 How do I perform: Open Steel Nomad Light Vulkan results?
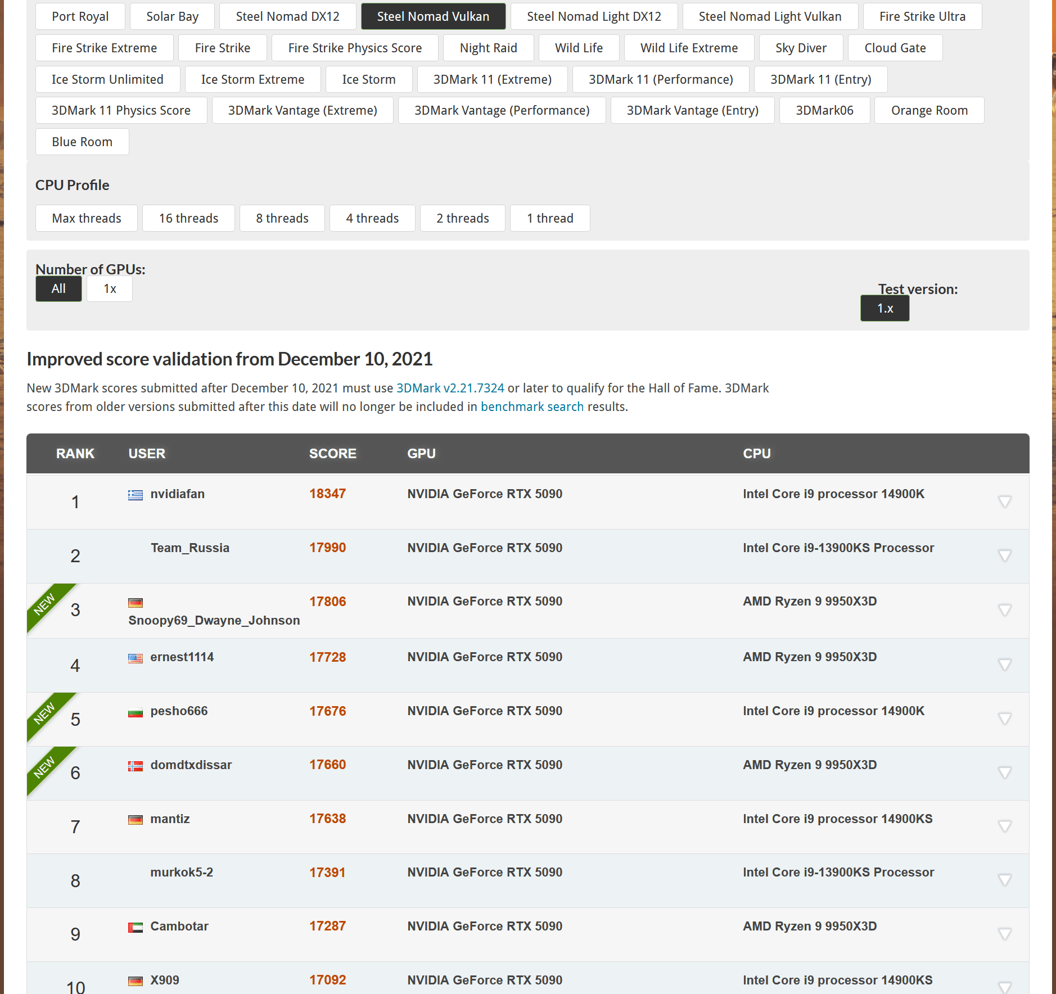[x=770, y=16]
